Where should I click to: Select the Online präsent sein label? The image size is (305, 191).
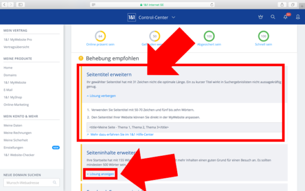point(100,44)
